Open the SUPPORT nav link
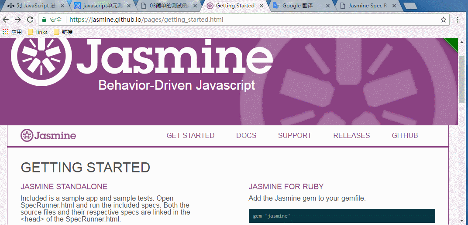Viewport: 468px width, 225px height. coord(295,135)
